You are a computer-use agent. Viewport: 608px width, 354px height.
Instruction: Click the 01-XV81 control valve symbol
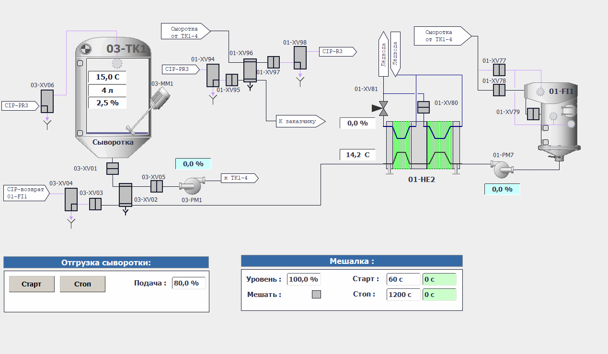pyautogui.click(x=383, y=109)
